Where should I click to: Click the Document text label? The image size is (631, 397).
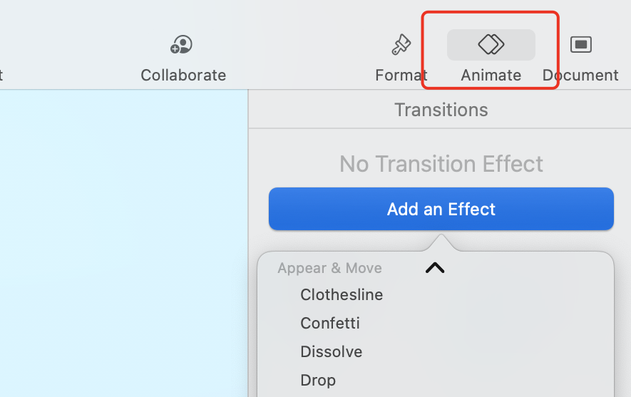click(580, 76)
